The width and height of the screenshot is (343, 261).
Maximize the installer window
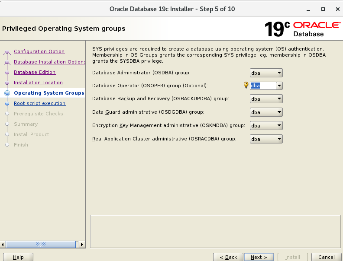[x=323, y=9]
